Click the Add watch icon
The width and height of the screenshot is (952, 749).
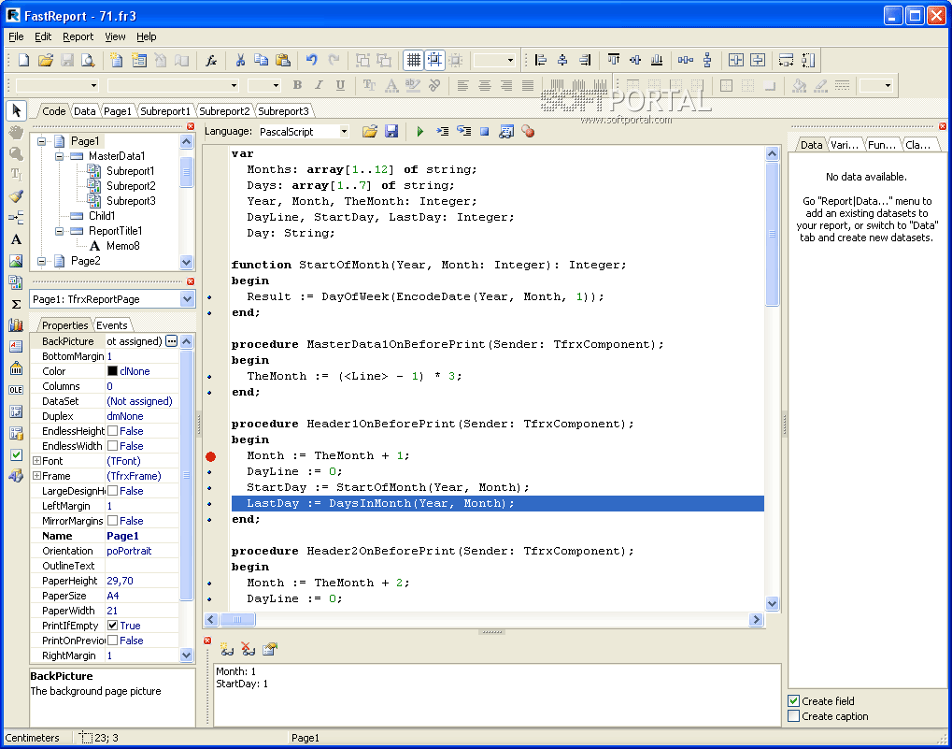click(227, 649)
